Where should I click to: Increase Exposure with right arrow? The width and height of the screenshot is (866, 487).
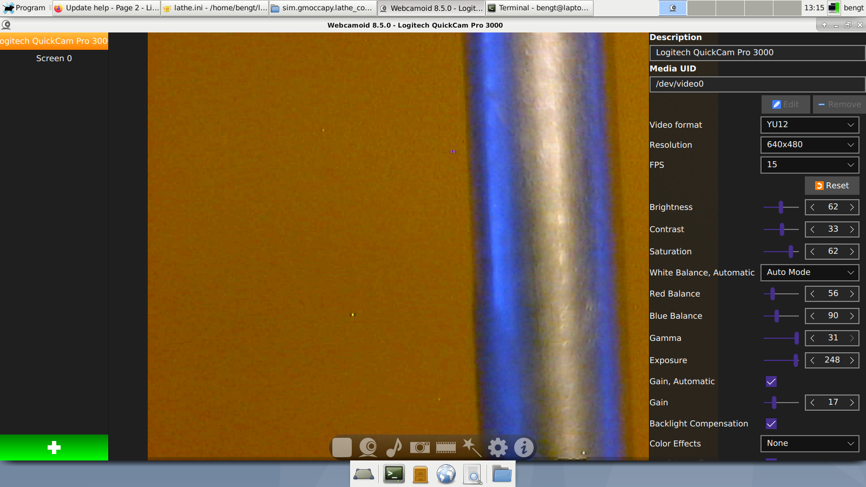(851, 360)
